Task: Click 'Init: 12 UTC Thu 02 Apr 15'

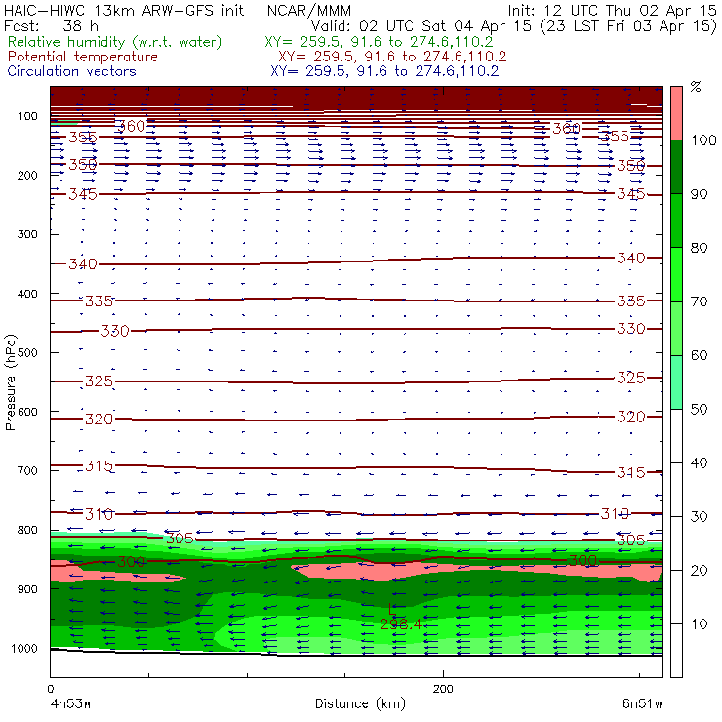Action: [612, 10]
